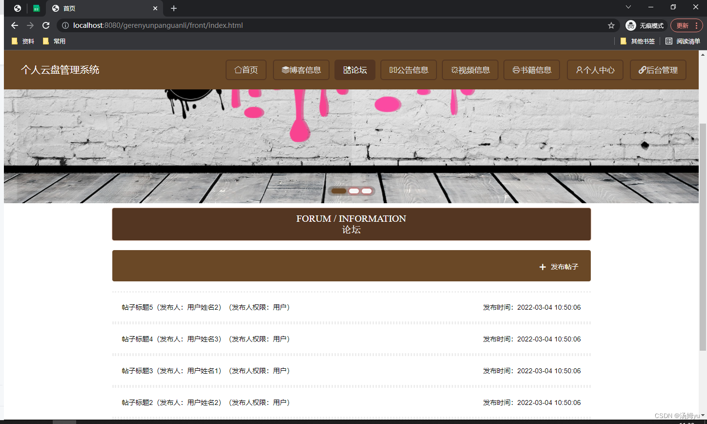
Task: Click the plus icon beside 发布帖子
Action: pos(542,267)
